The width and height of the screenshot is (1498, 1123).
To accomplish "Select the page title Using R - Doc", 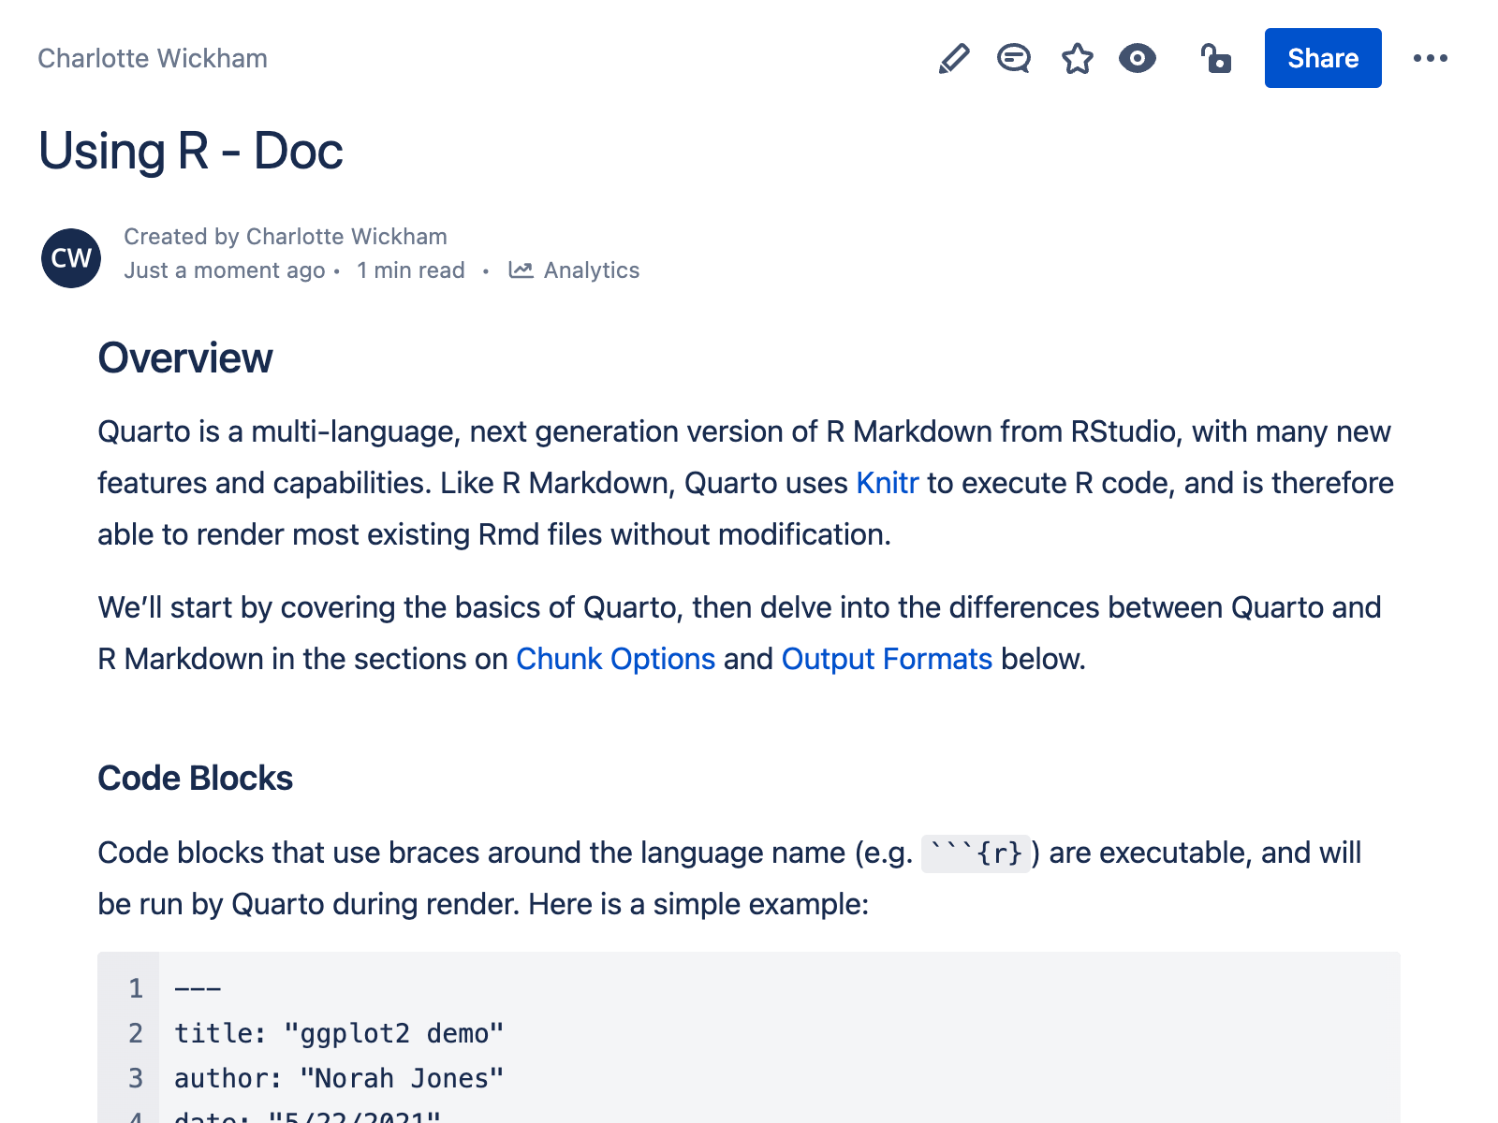I will 190,150.
